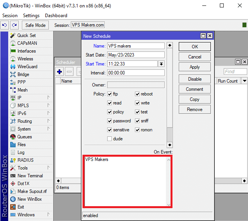Remove a scheduler entry with the minus icon
248x221 pixels.
pyautogui.click(x=69, y=72)
